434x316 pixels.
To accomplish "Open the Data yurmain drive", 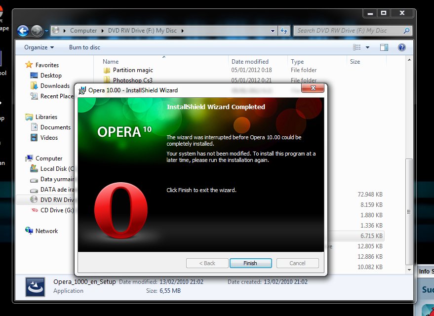I will [57, 179].
